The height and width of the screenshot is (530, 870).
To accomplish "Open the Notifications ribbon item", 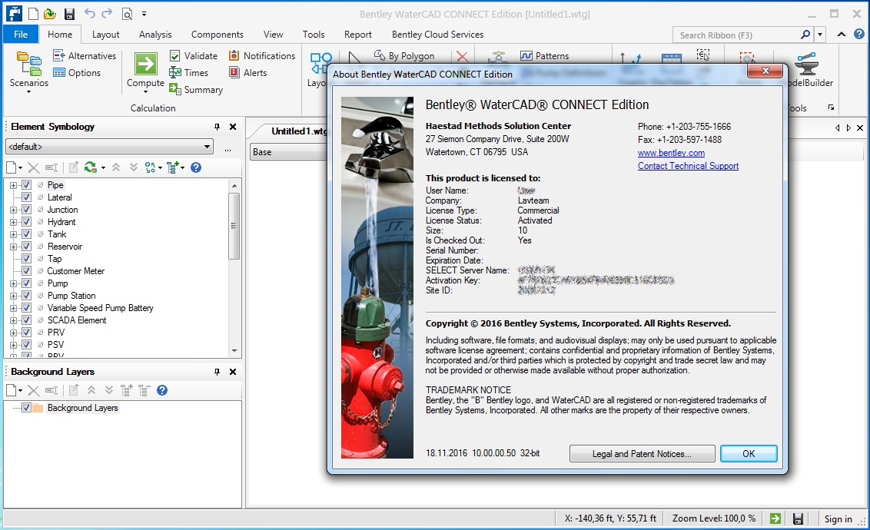I will tap(262, 55).
